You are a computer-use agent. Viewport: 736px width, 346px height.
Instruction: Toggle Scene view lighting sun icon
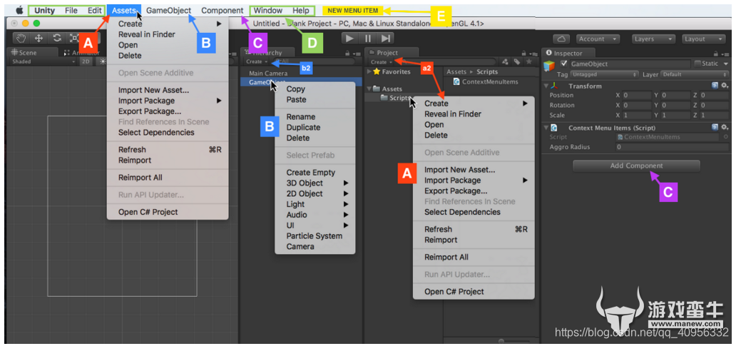click(x=101, y=61)
